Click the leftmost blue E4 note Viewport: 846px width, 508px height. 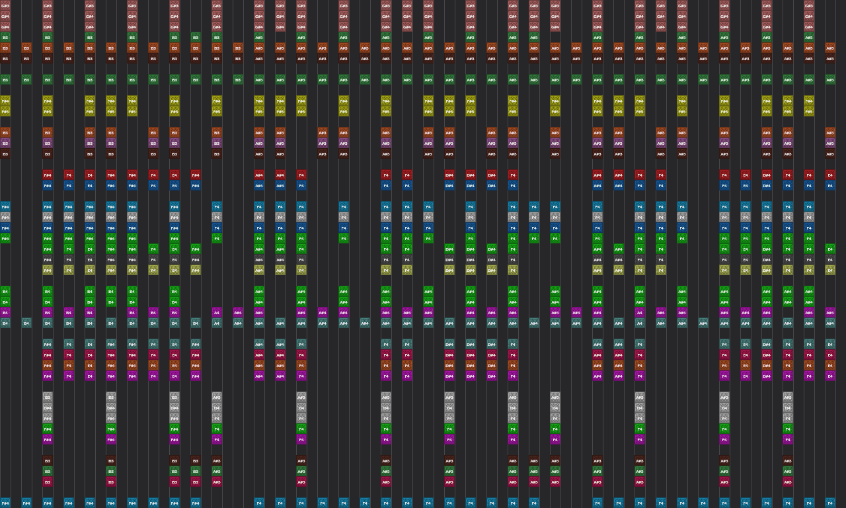point(90,185)
